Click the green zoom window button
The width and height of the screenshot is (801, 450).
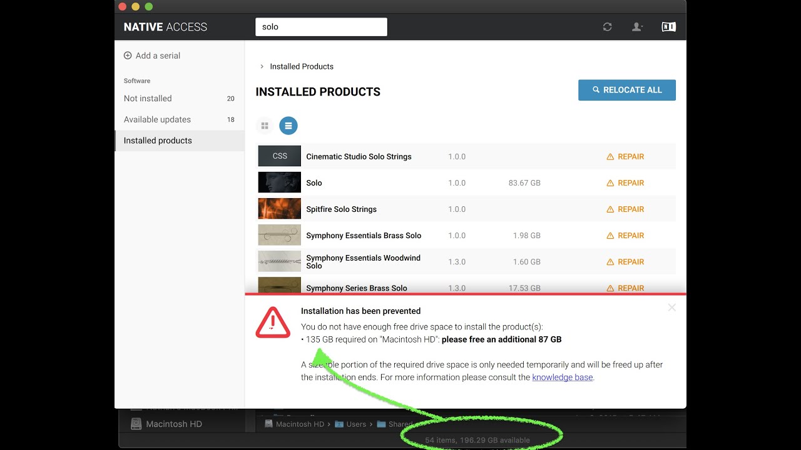[148, 6]
